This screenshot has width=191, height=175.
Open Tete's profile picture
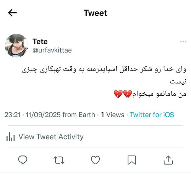tap(16, 46)
